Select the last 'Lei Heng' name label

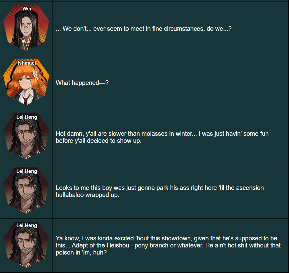point(27,225)
